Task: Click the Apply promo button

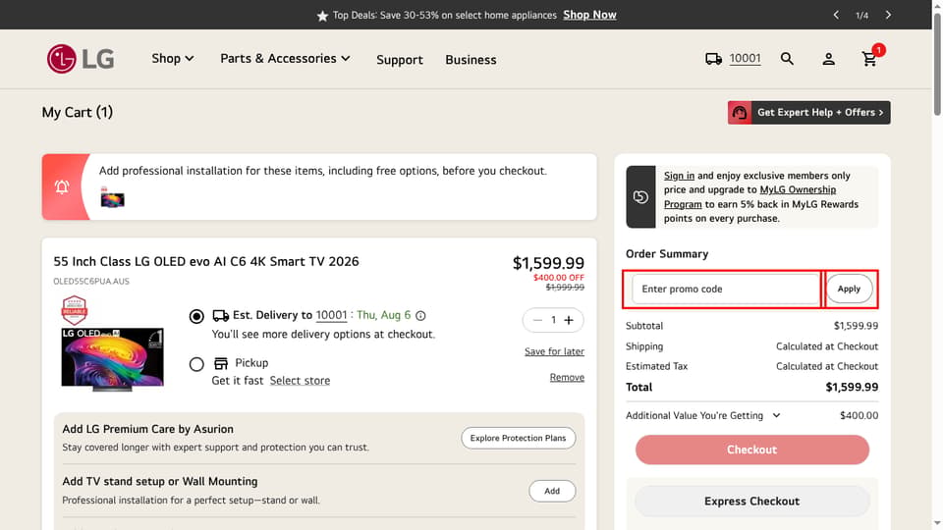Action: coord(849,289)
